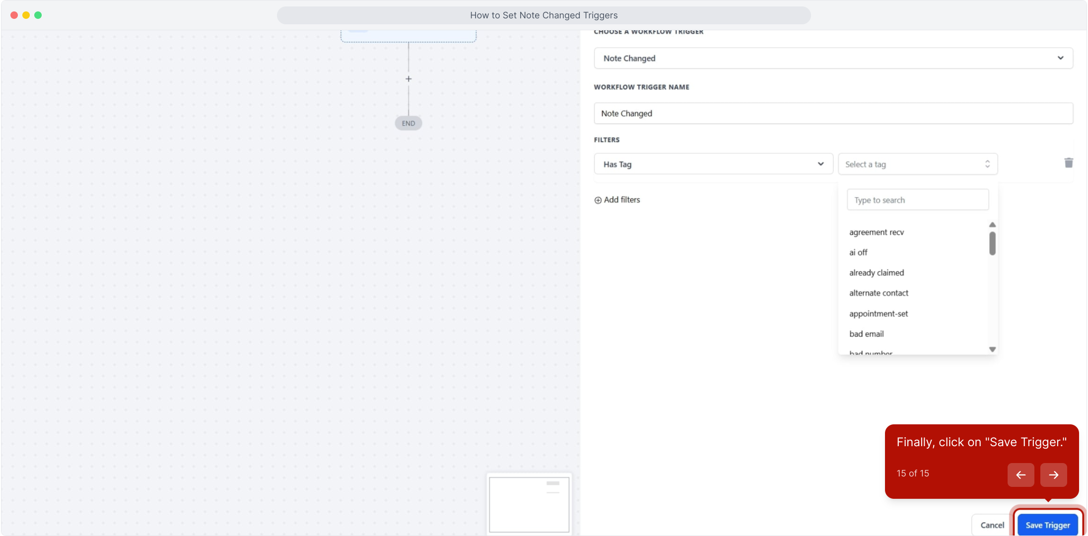This screenshot has height=536, width=1088.
Task: Click the tag list scrollbar thumb
Action: click(992, 243)
